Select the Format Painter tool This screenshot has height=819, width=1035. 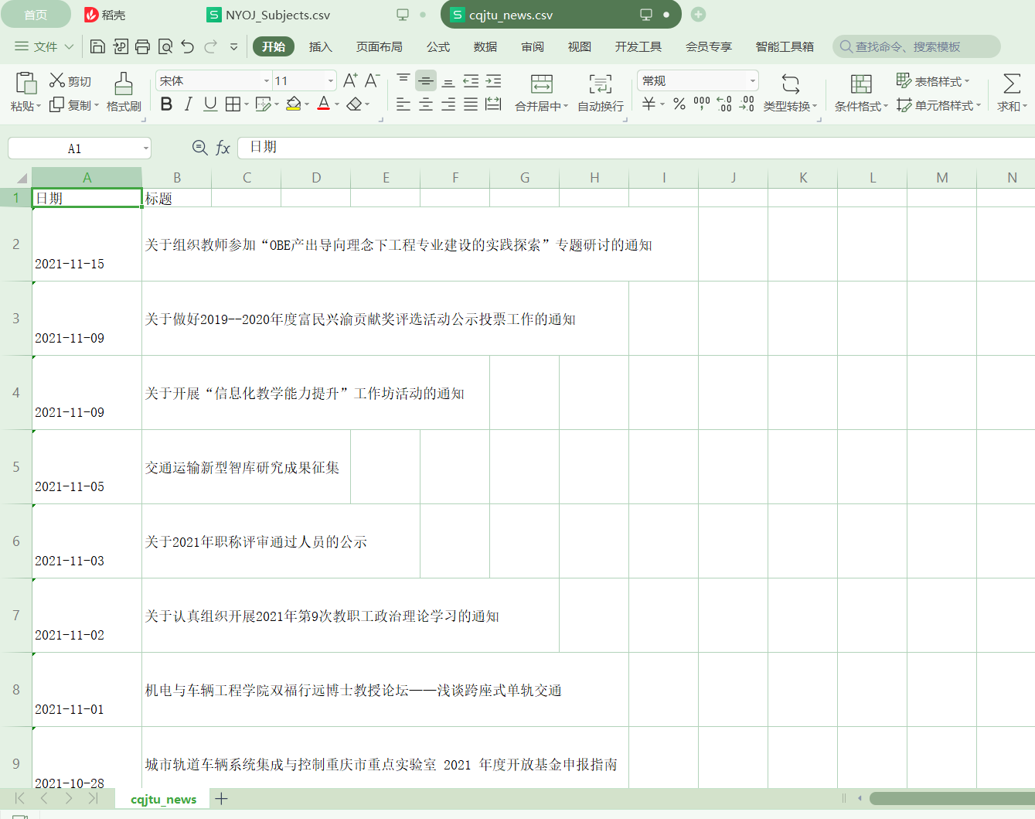pyautogui.click(x=124, y=92)
